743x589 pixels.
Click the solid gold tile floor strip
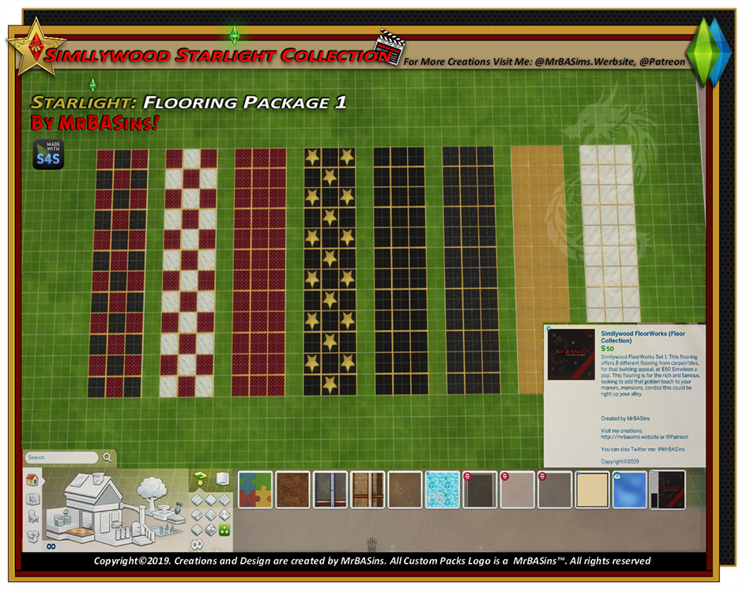pos(540,269)
